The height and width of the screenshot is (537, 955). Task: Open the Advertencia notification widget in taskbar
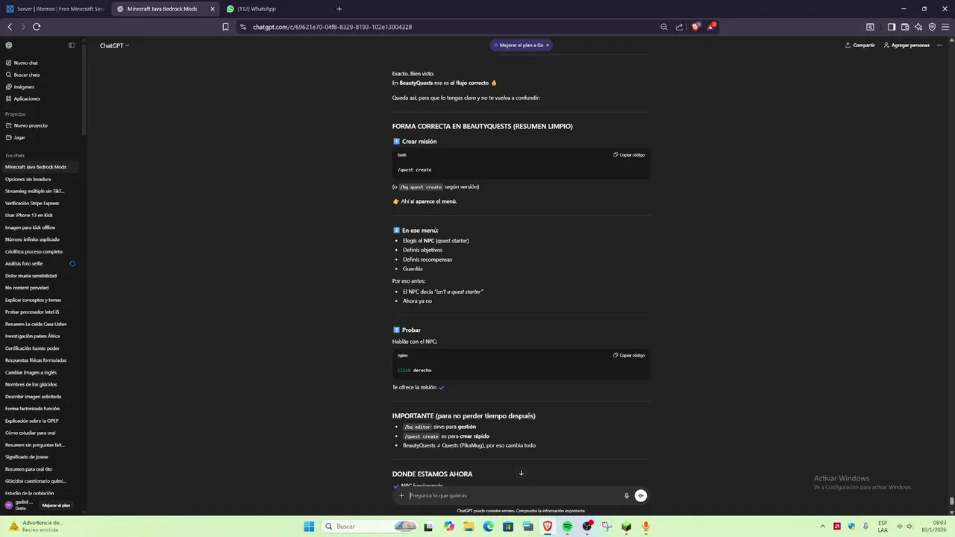[x=36, y=527]
